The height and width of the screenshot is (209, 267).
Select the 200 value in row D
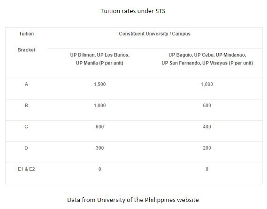click(207, 148)
